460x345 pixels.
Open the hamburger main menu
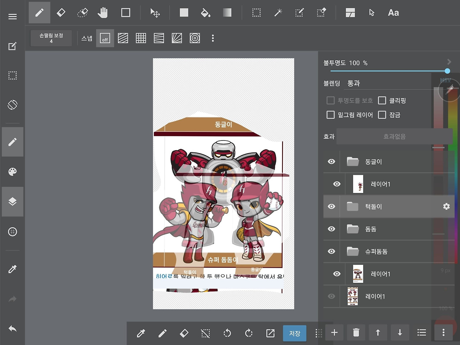pyautogui.click(x=13, y=17)
